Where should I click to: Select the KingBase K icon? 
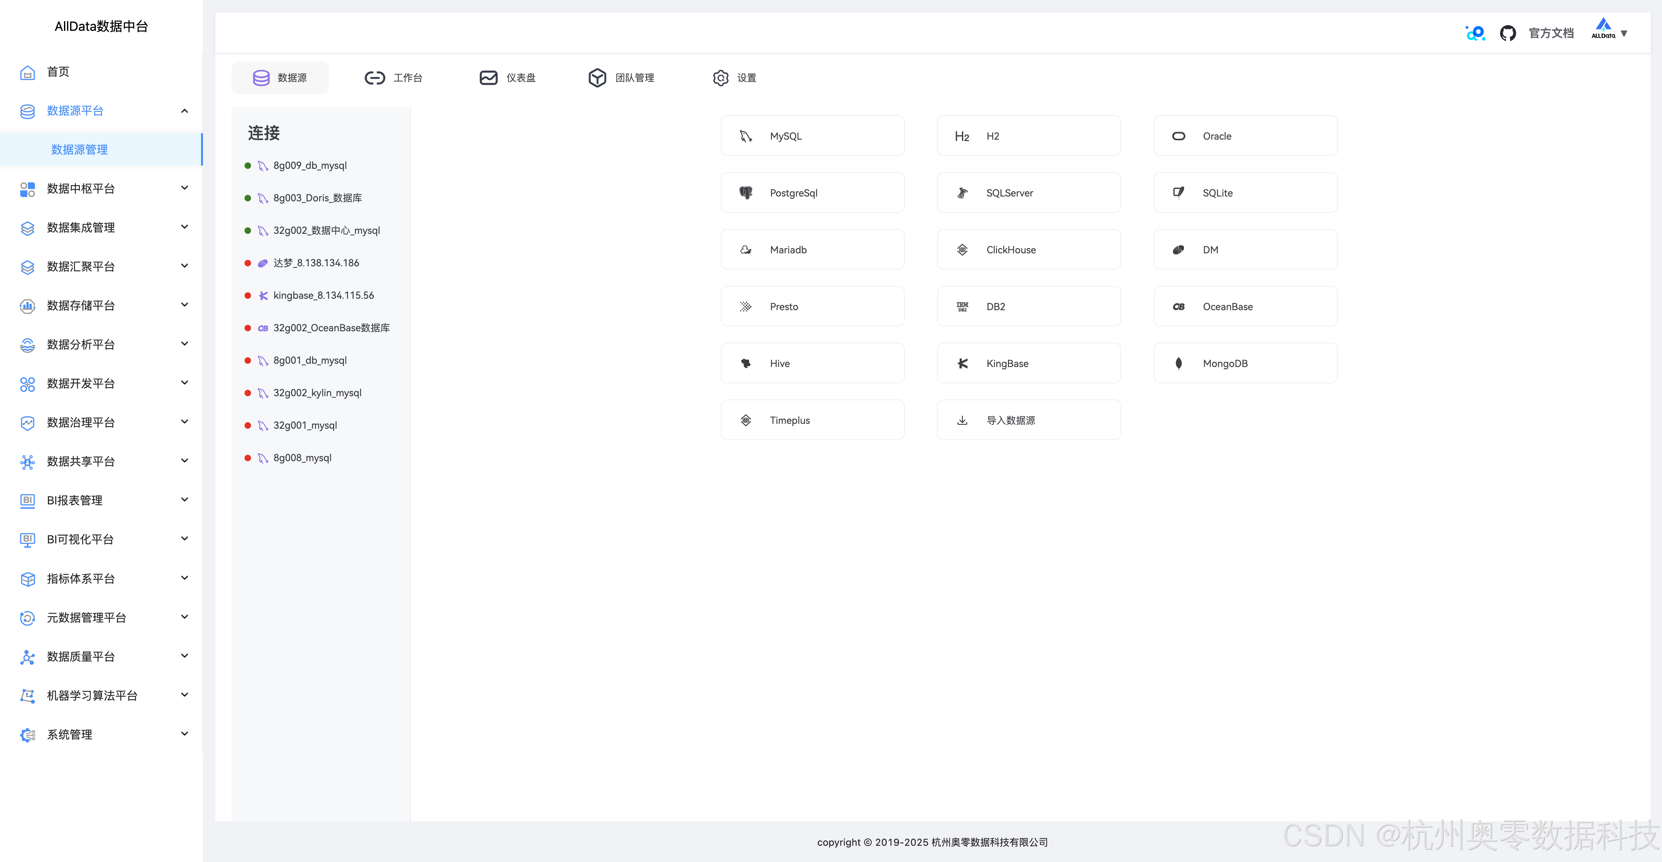[x=962, y=363]
